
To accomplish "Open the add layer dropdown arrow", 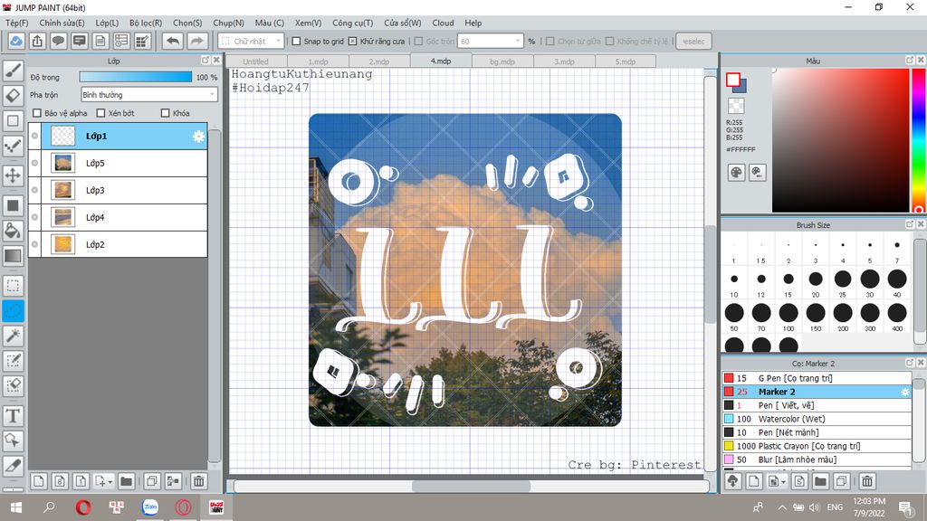I will coord(110,482).
